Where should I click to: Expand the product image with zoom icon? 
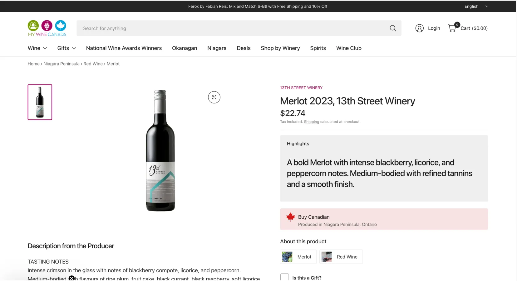[214, 98]
